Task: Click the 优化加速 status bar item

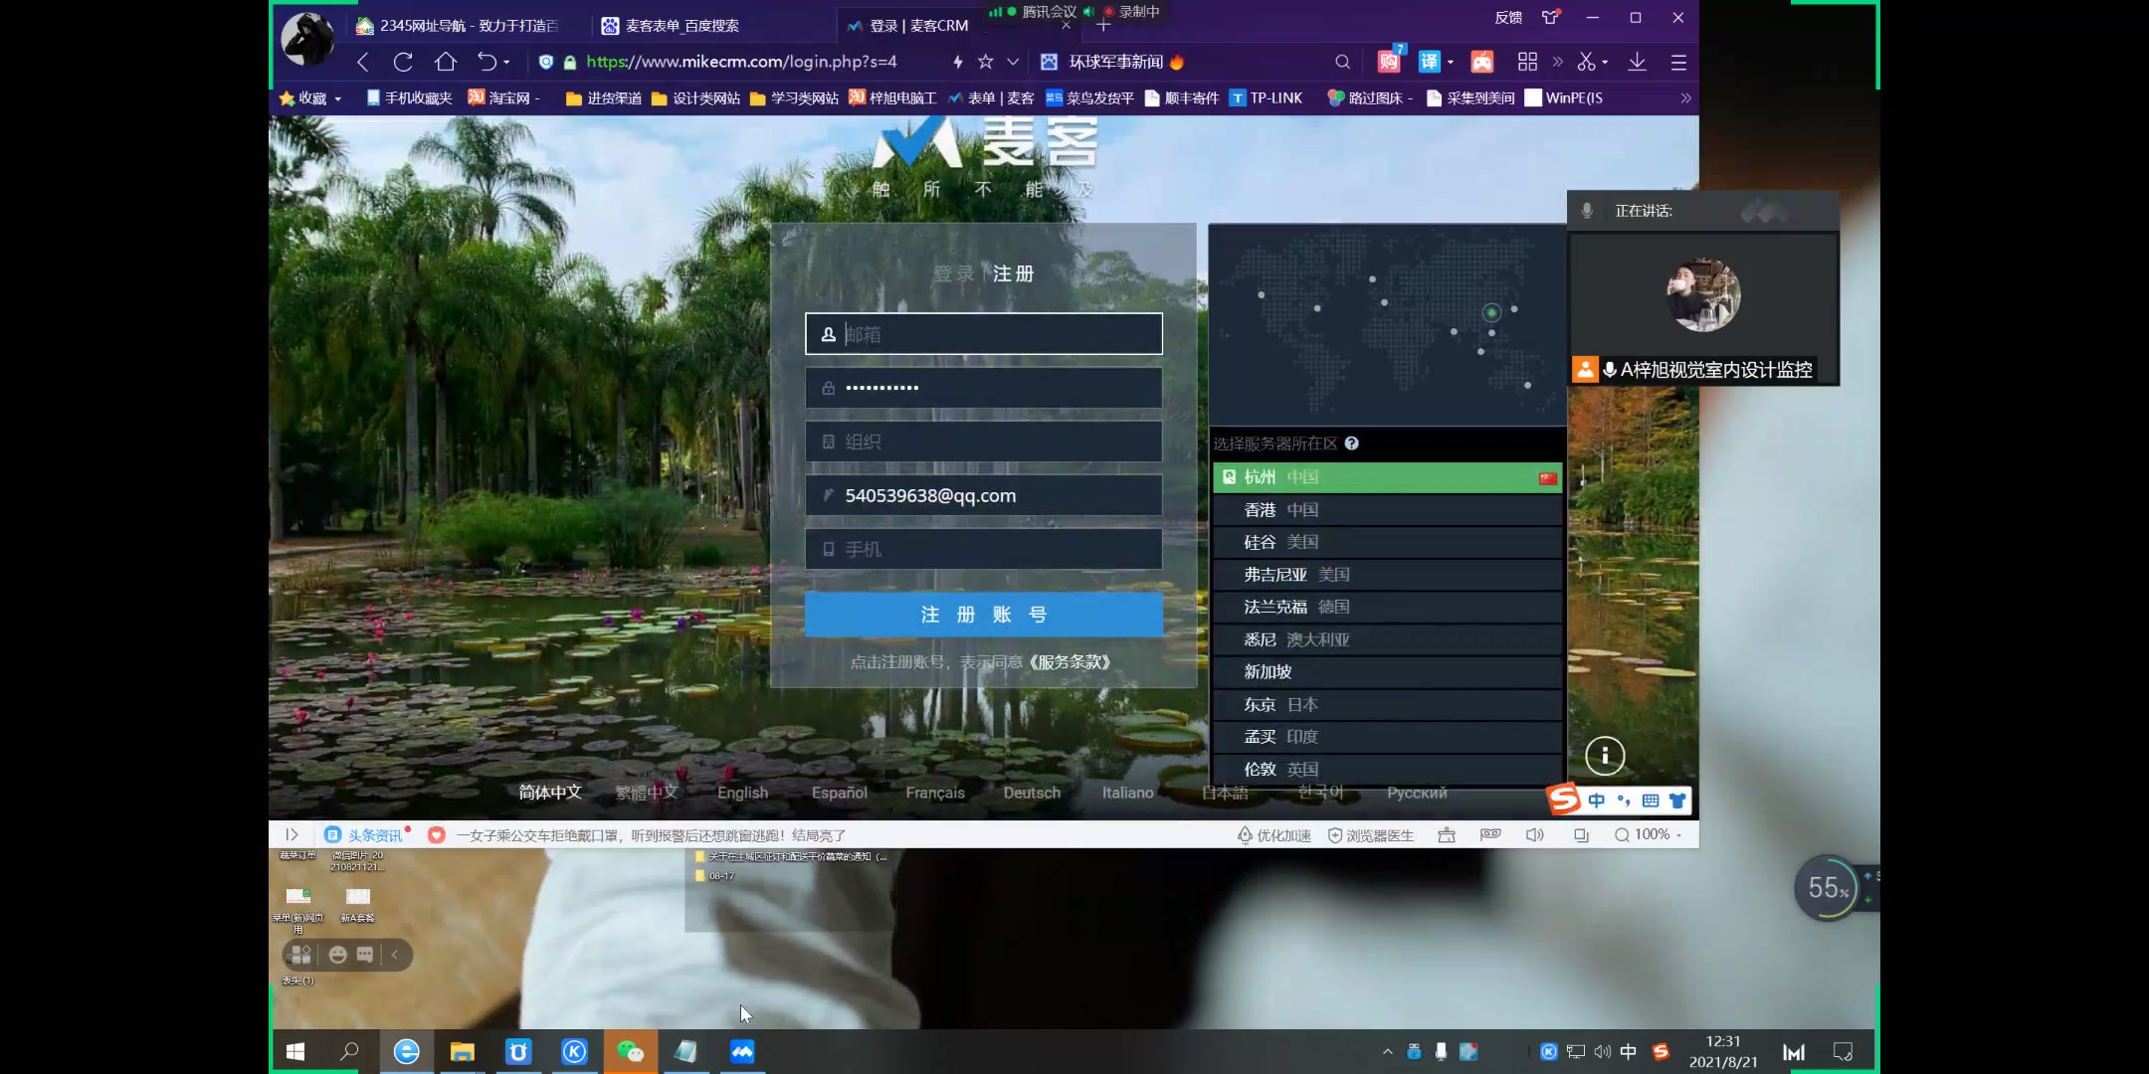Action: [1273, 835]
